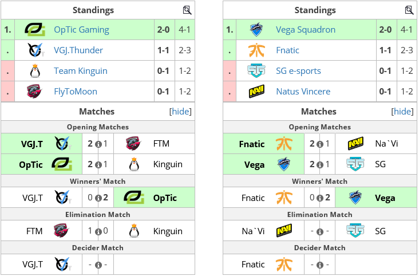Open the OpTic Gaming team link
419x276 pixels.
click(81, 29)
